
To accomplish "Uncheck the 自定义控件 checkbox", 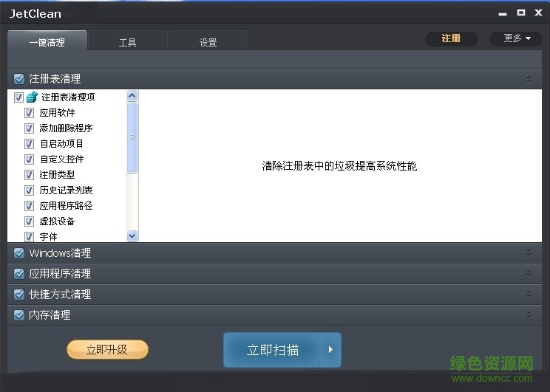I will [29, 159].
